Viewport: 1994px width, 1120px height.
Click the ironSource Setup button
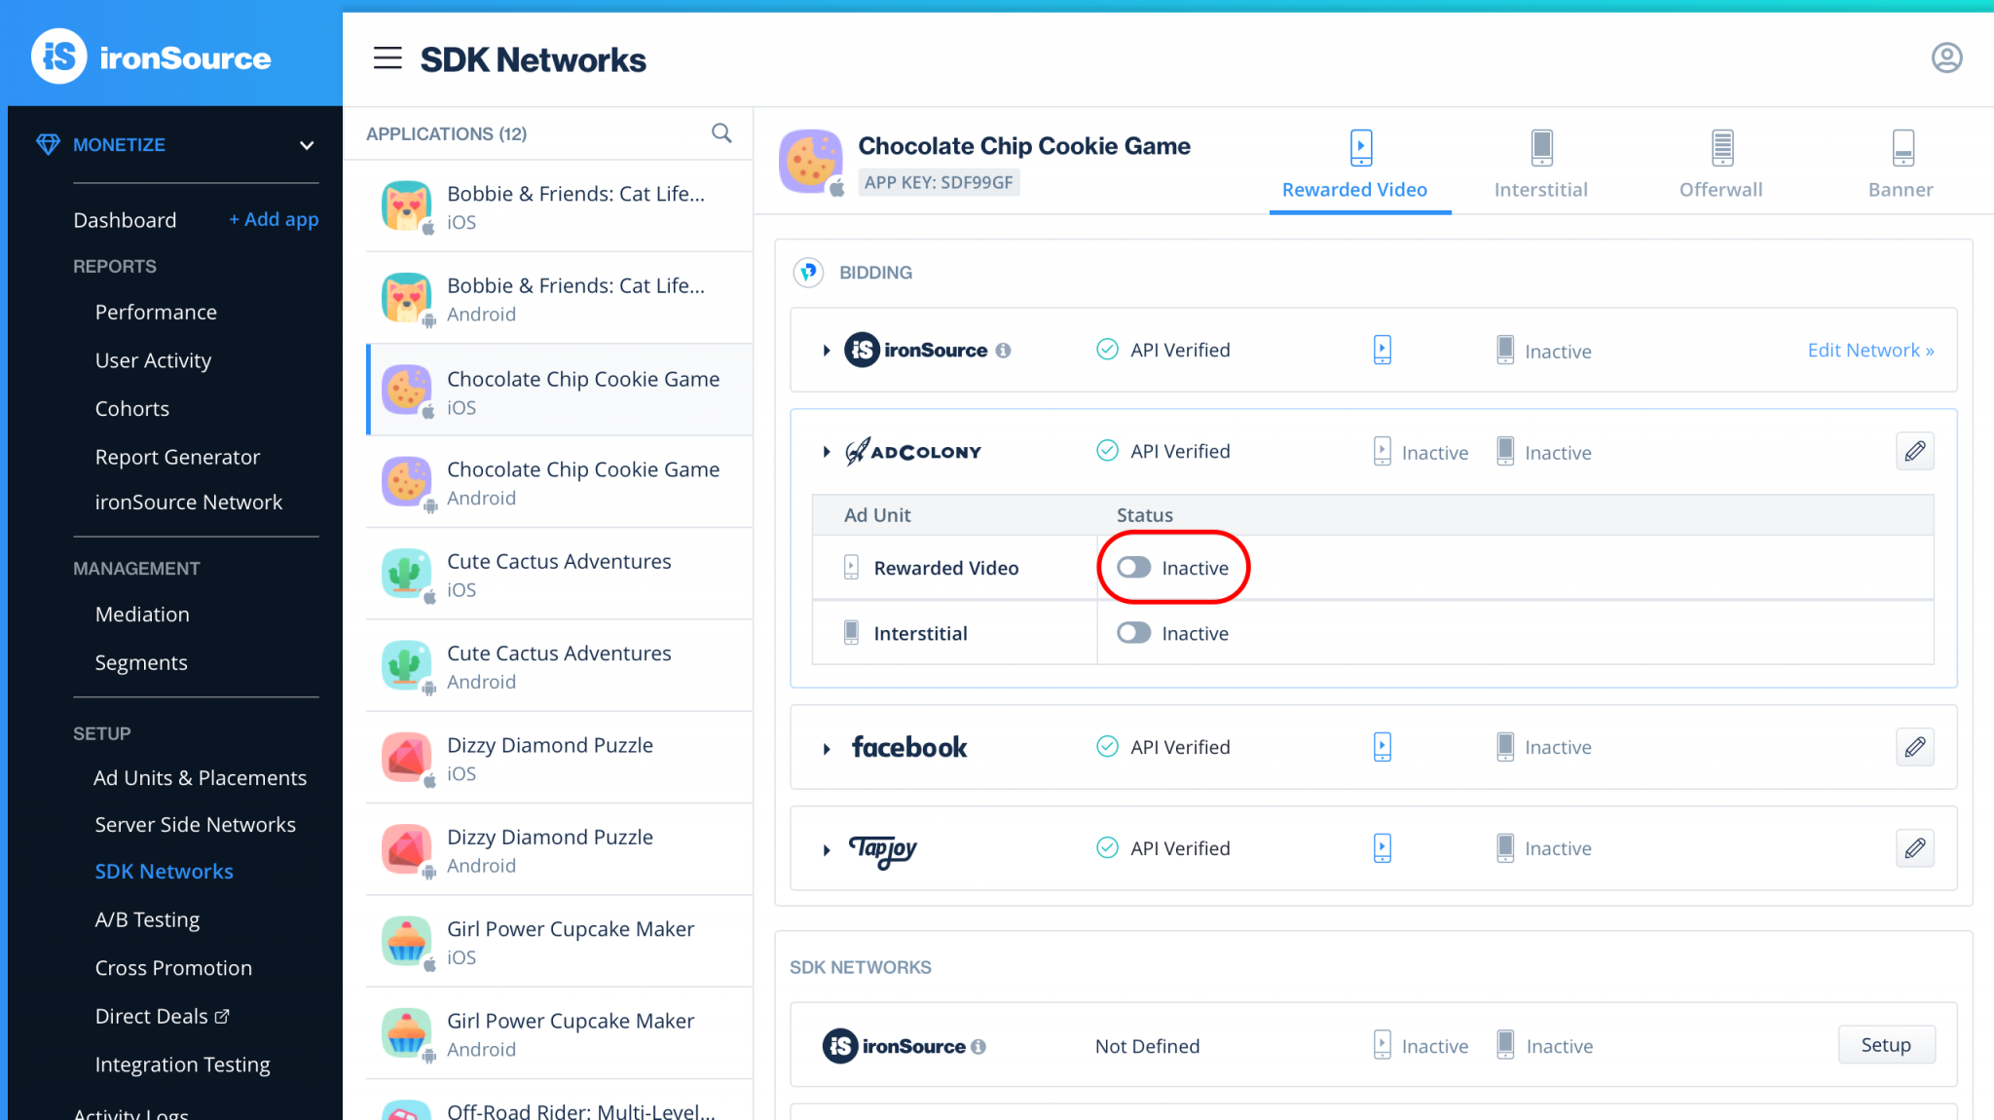click(x=1885, y=1045)
